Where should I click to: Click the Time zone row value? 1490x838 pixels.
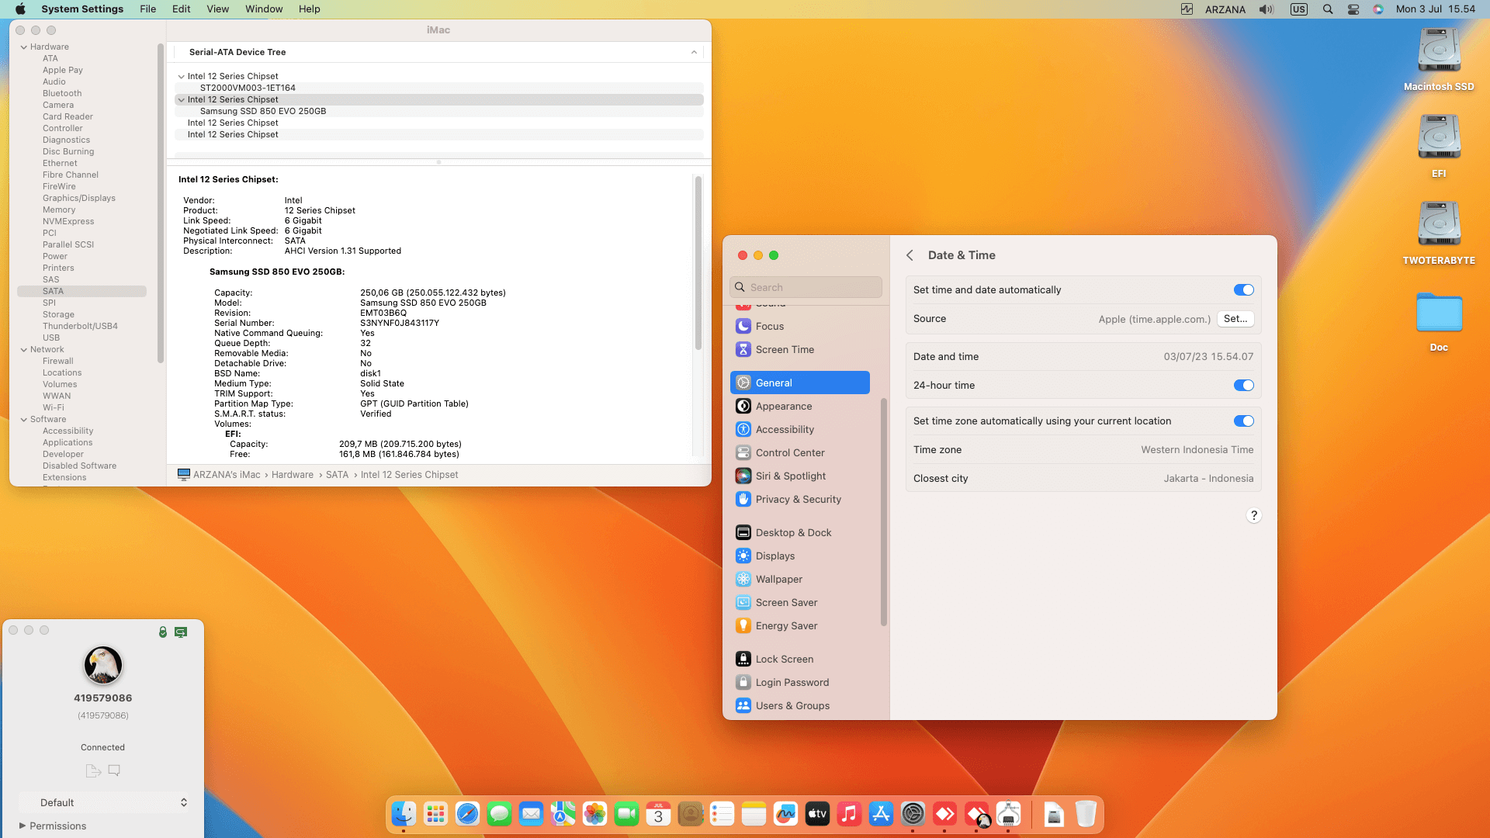pos(1197,450)
